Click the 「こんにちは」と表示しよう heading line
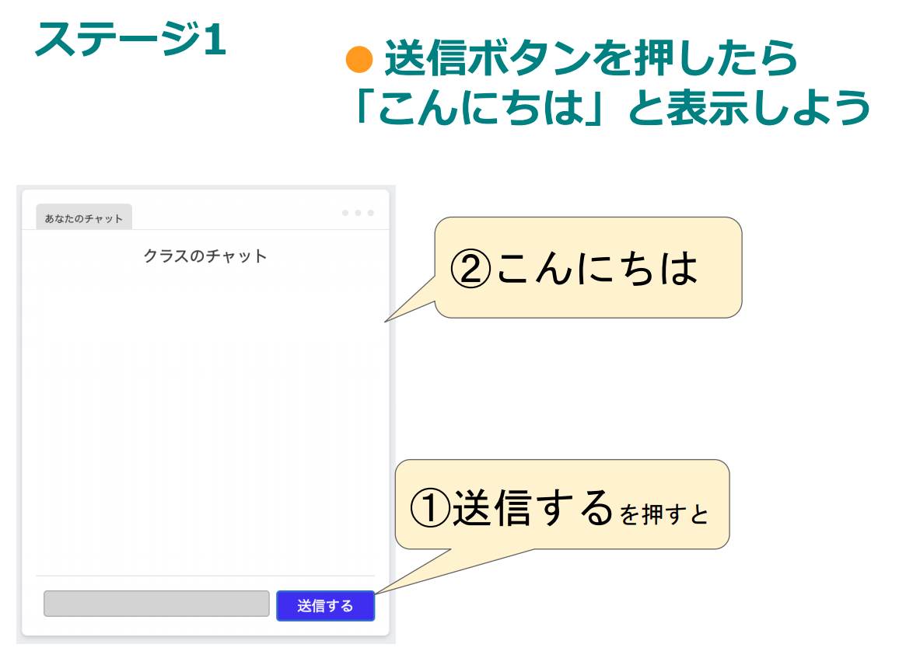The width and height of the screenshot is (899, 651). click(x=610, y=108)
